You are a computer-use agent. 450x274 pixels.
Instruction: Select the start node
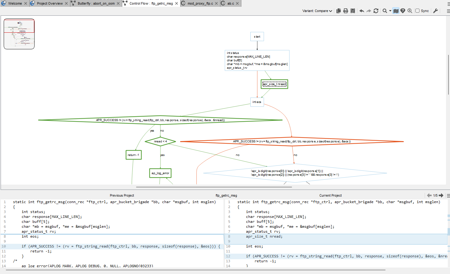(x=257, y=37)
